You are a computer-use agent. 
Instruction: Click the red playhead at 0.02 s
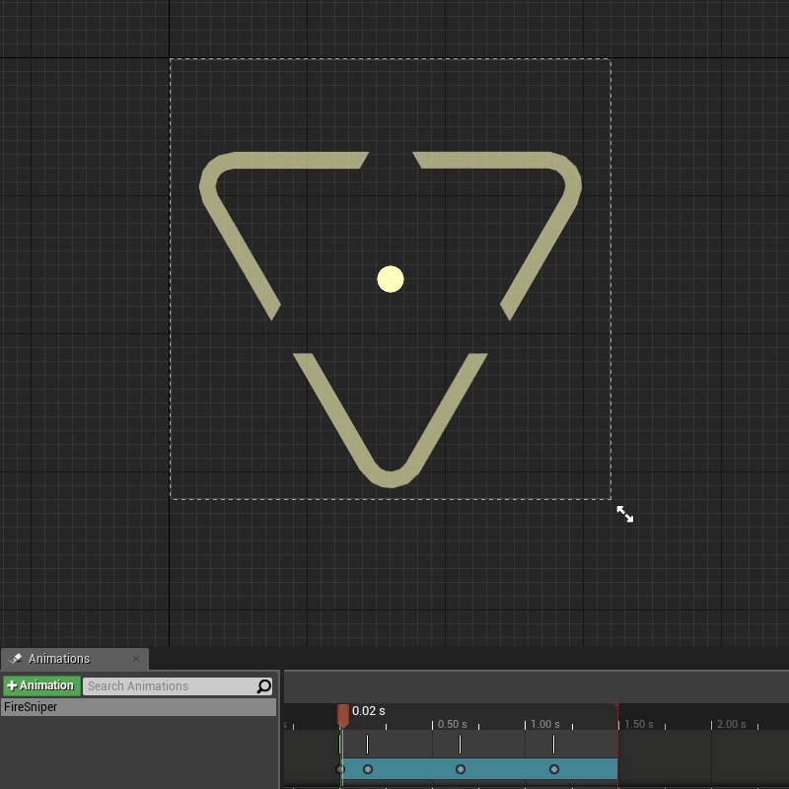click(343, 716)
